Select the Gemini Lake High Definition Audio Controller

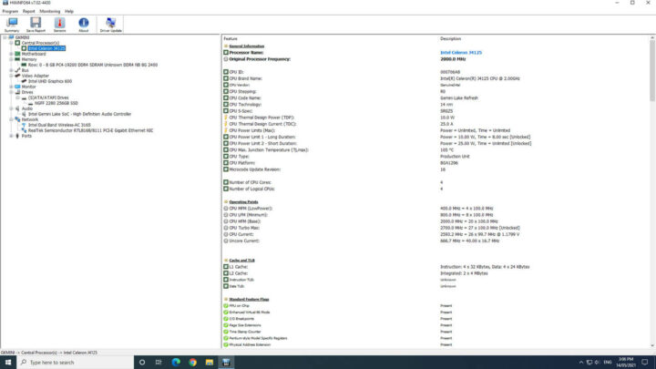[x=79, y=114]
